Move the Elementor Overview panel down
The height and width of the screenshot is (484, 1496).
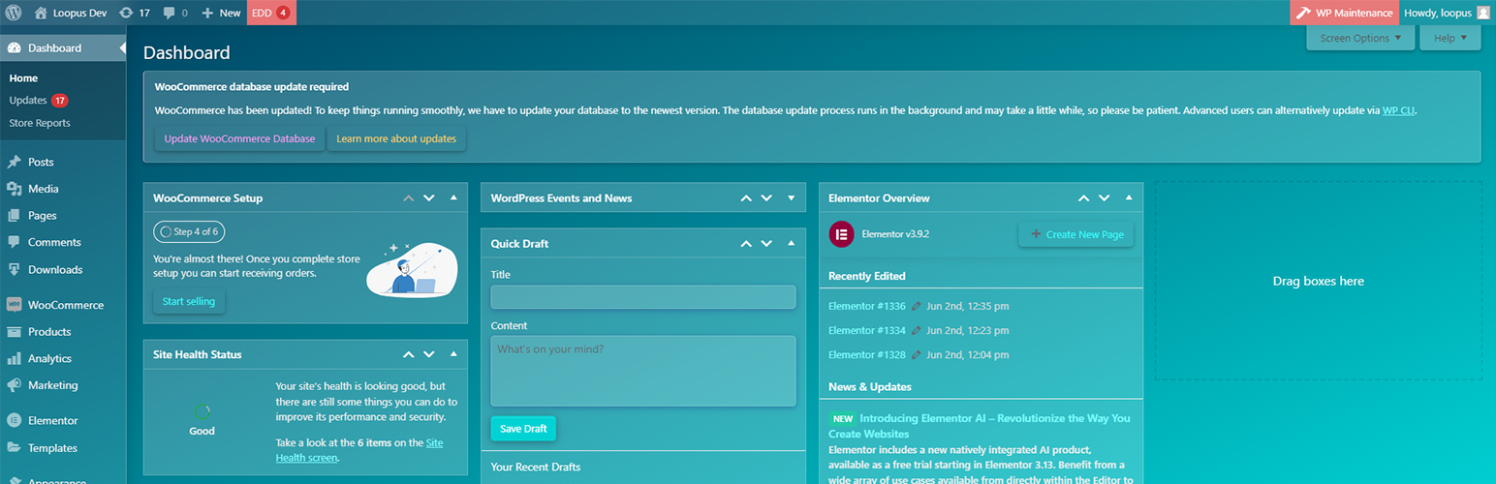pyautogui.click(x=1105, y=198)
